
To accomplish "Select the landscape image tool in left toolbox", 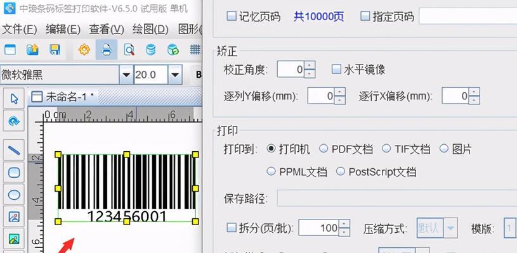I will [13, 239].
